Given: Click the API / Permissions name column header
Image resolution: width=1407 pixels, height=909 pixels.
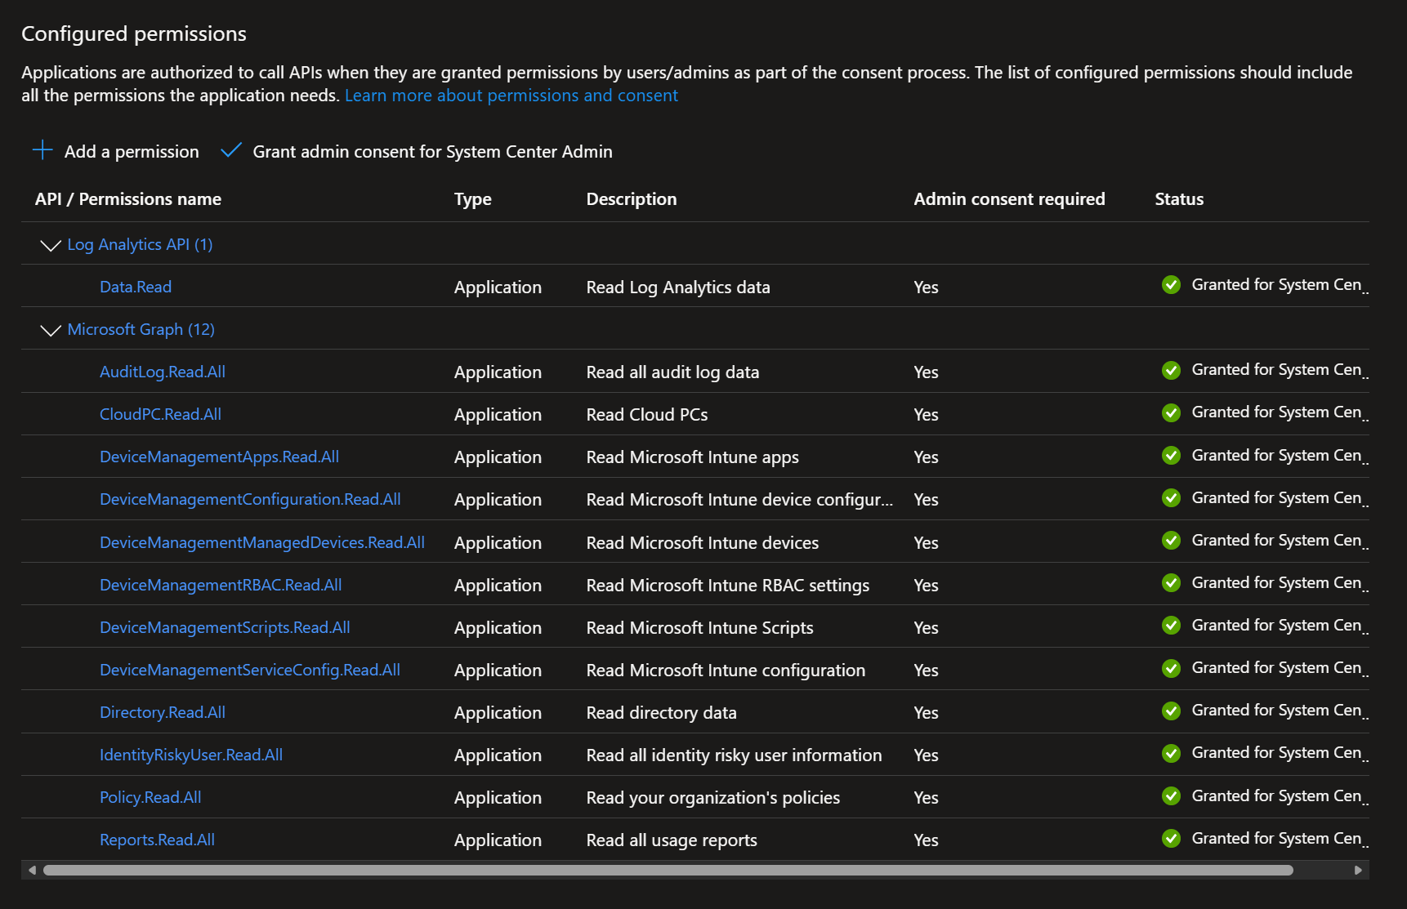Looking at the screenshot, I should click(x=128, y=199).
